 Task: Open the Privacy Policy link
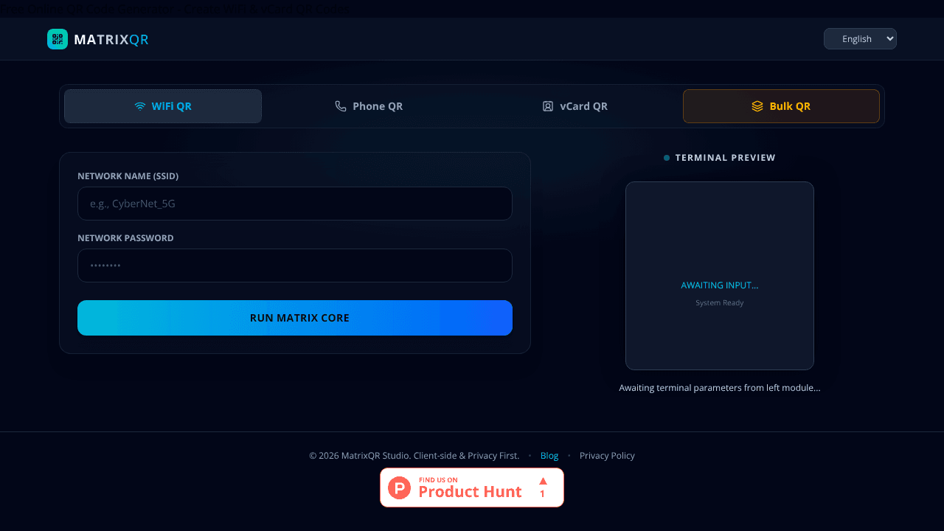point(607,456)
